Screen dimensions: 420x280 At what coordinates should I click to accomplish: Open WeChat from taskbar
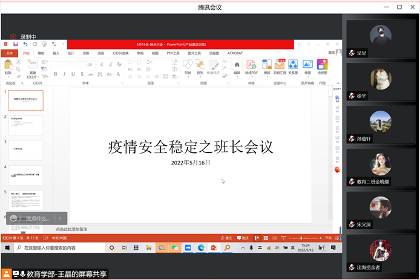click(175, 248)
